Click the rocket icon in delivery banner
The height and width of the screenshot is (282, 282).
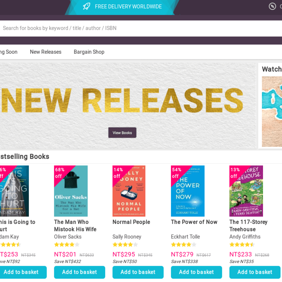click(86, 7)
